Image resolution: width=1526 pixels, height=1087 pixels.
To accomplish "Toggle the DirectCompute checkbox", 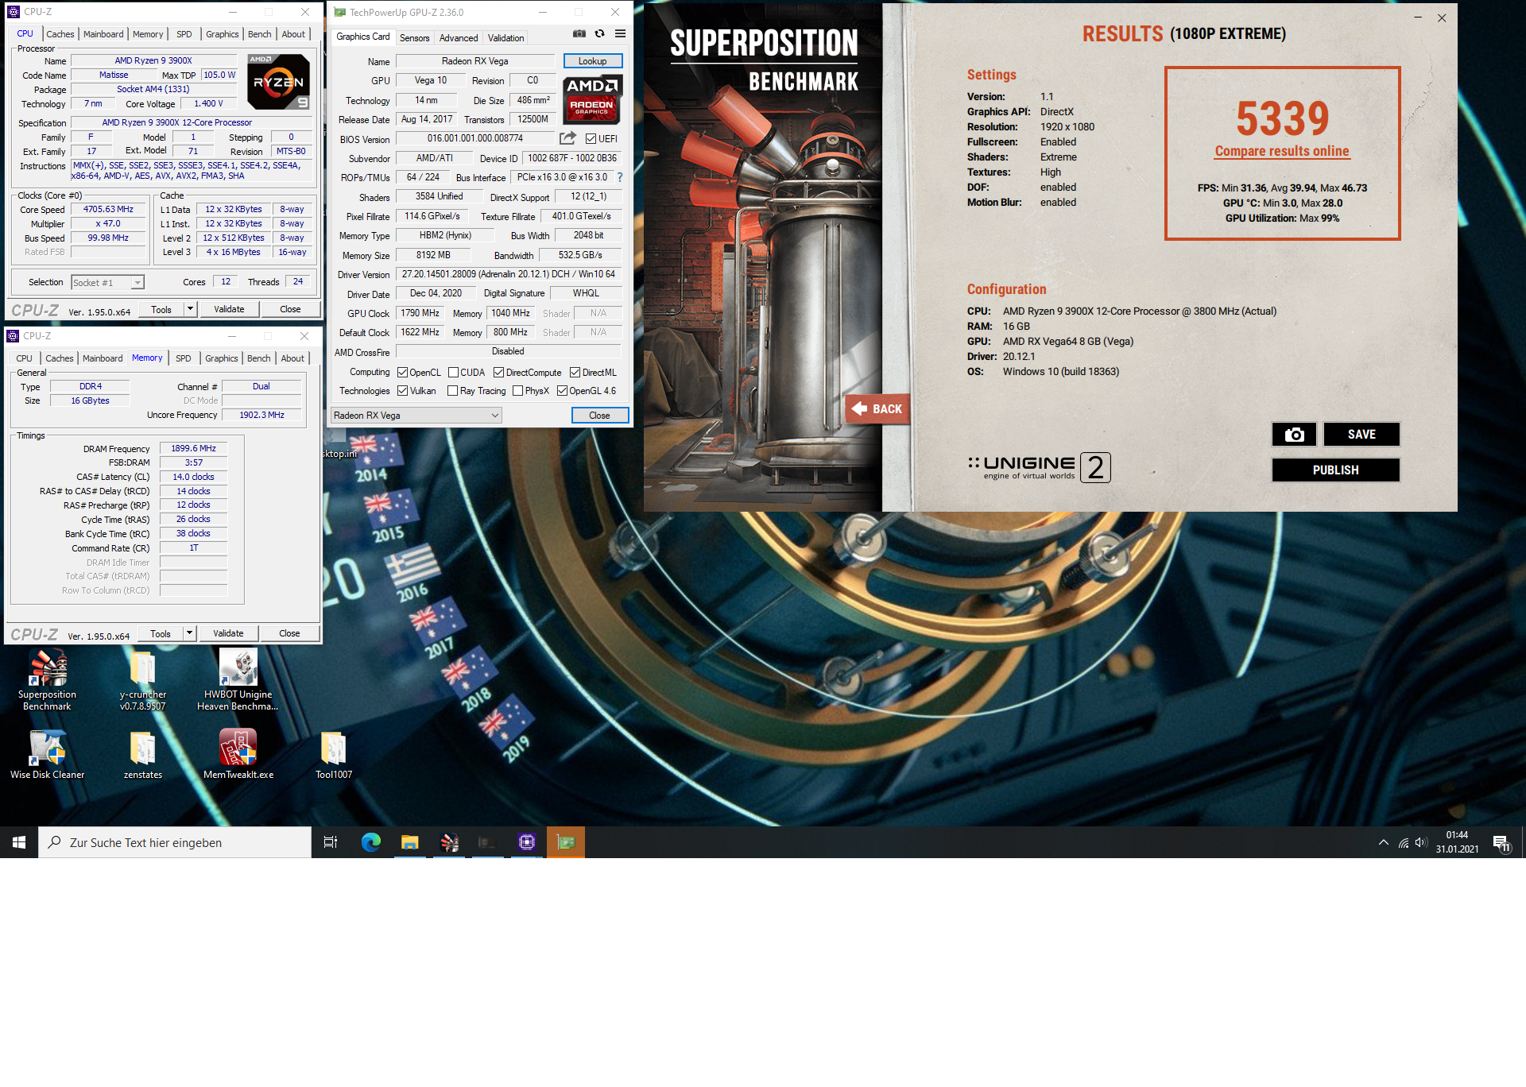I will [498, 373].
